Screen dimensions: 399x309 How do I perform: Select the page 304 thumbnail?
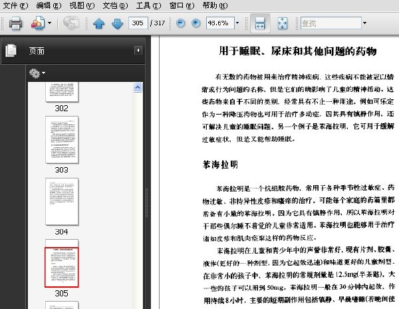[x=62, y=202]
